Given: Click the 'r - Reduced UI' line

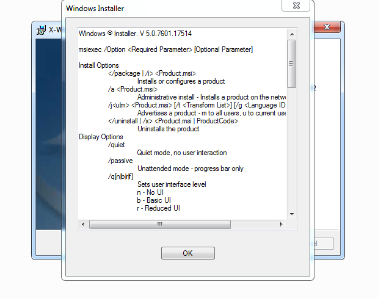Looking at the screenshot, I should [158, 209].
